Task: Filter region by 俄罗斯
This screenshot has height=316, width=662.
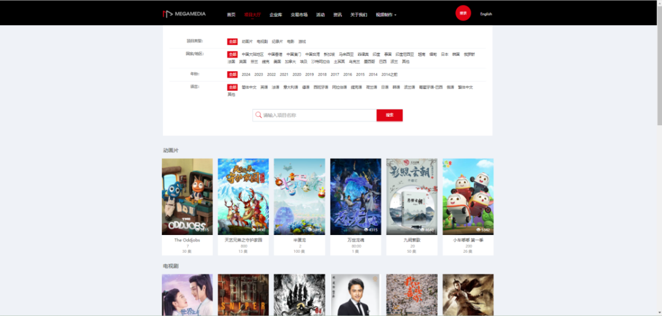Action: pyautogui.click(x=470, y=54)
